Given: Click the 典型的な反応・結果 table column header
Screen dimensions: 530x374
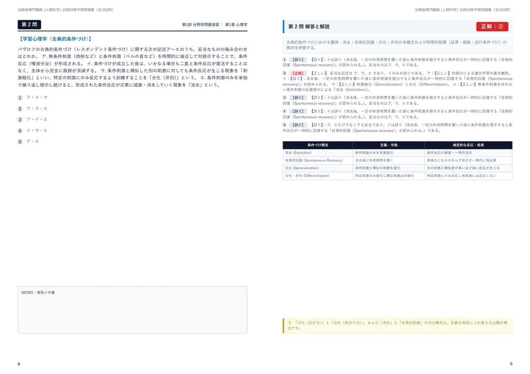Looking at the screenshot, I should pyautogui.click(x=468, y=145).
